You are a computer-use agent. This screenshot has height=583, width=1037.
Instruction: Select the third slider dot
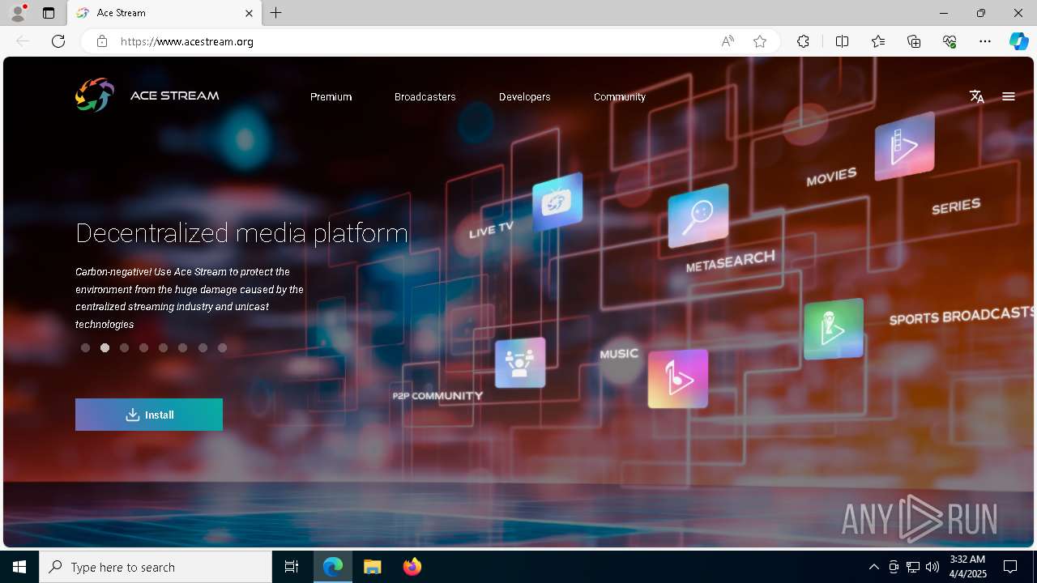click(x=124, y=347)
